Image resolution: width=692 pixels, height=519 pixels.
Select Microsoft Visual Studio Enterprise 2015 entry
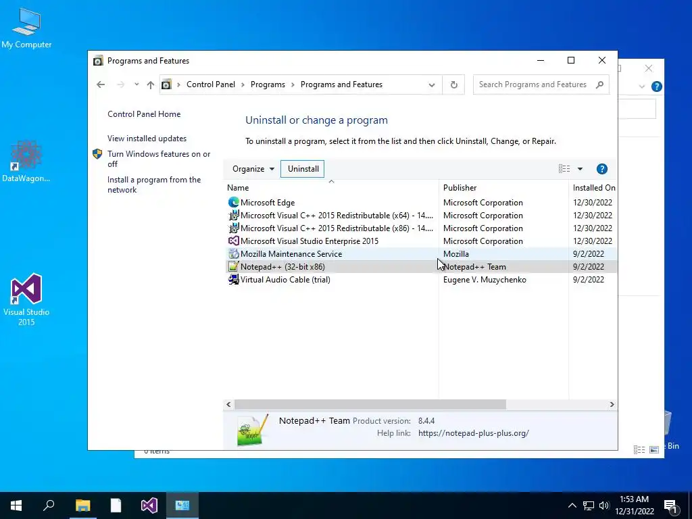click(310, 241)
